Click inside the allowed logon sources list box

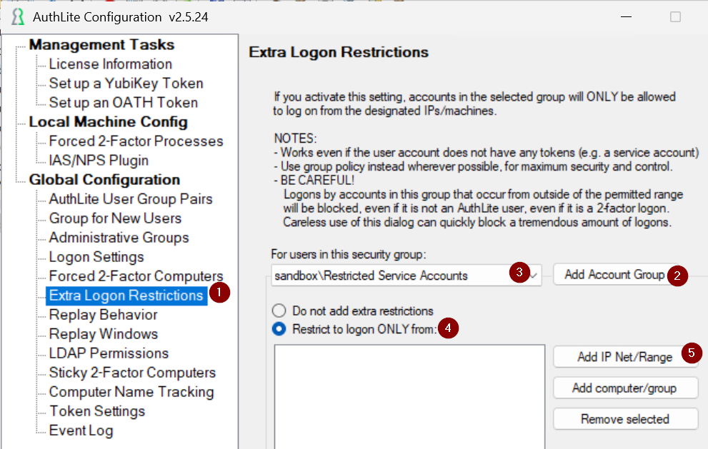point(409,397)
